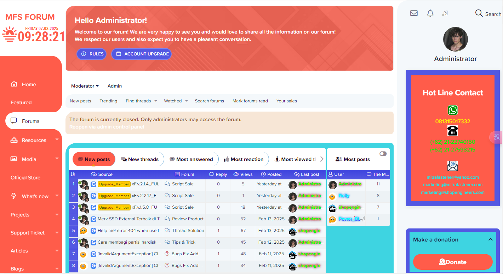Click the marketing@shopengineers.com email

(x=452, y=192)
